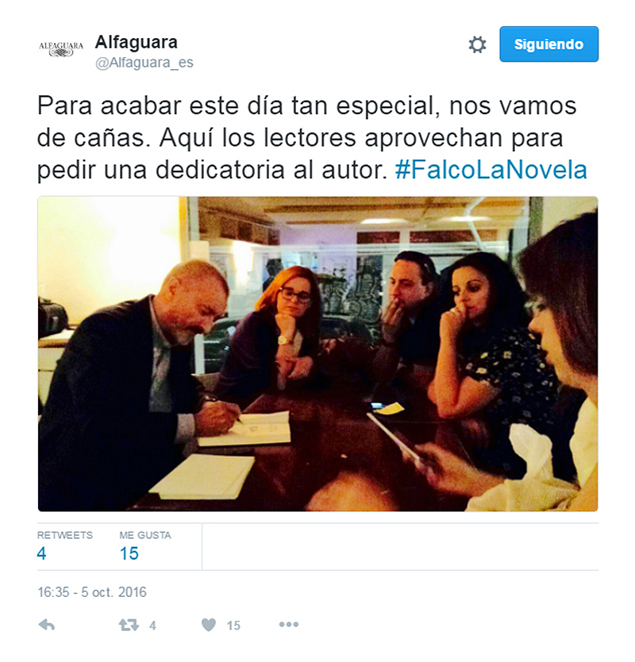Open the three-dots more options menu
This screenshot has width=635, height=662.
(x=289, y=625)
